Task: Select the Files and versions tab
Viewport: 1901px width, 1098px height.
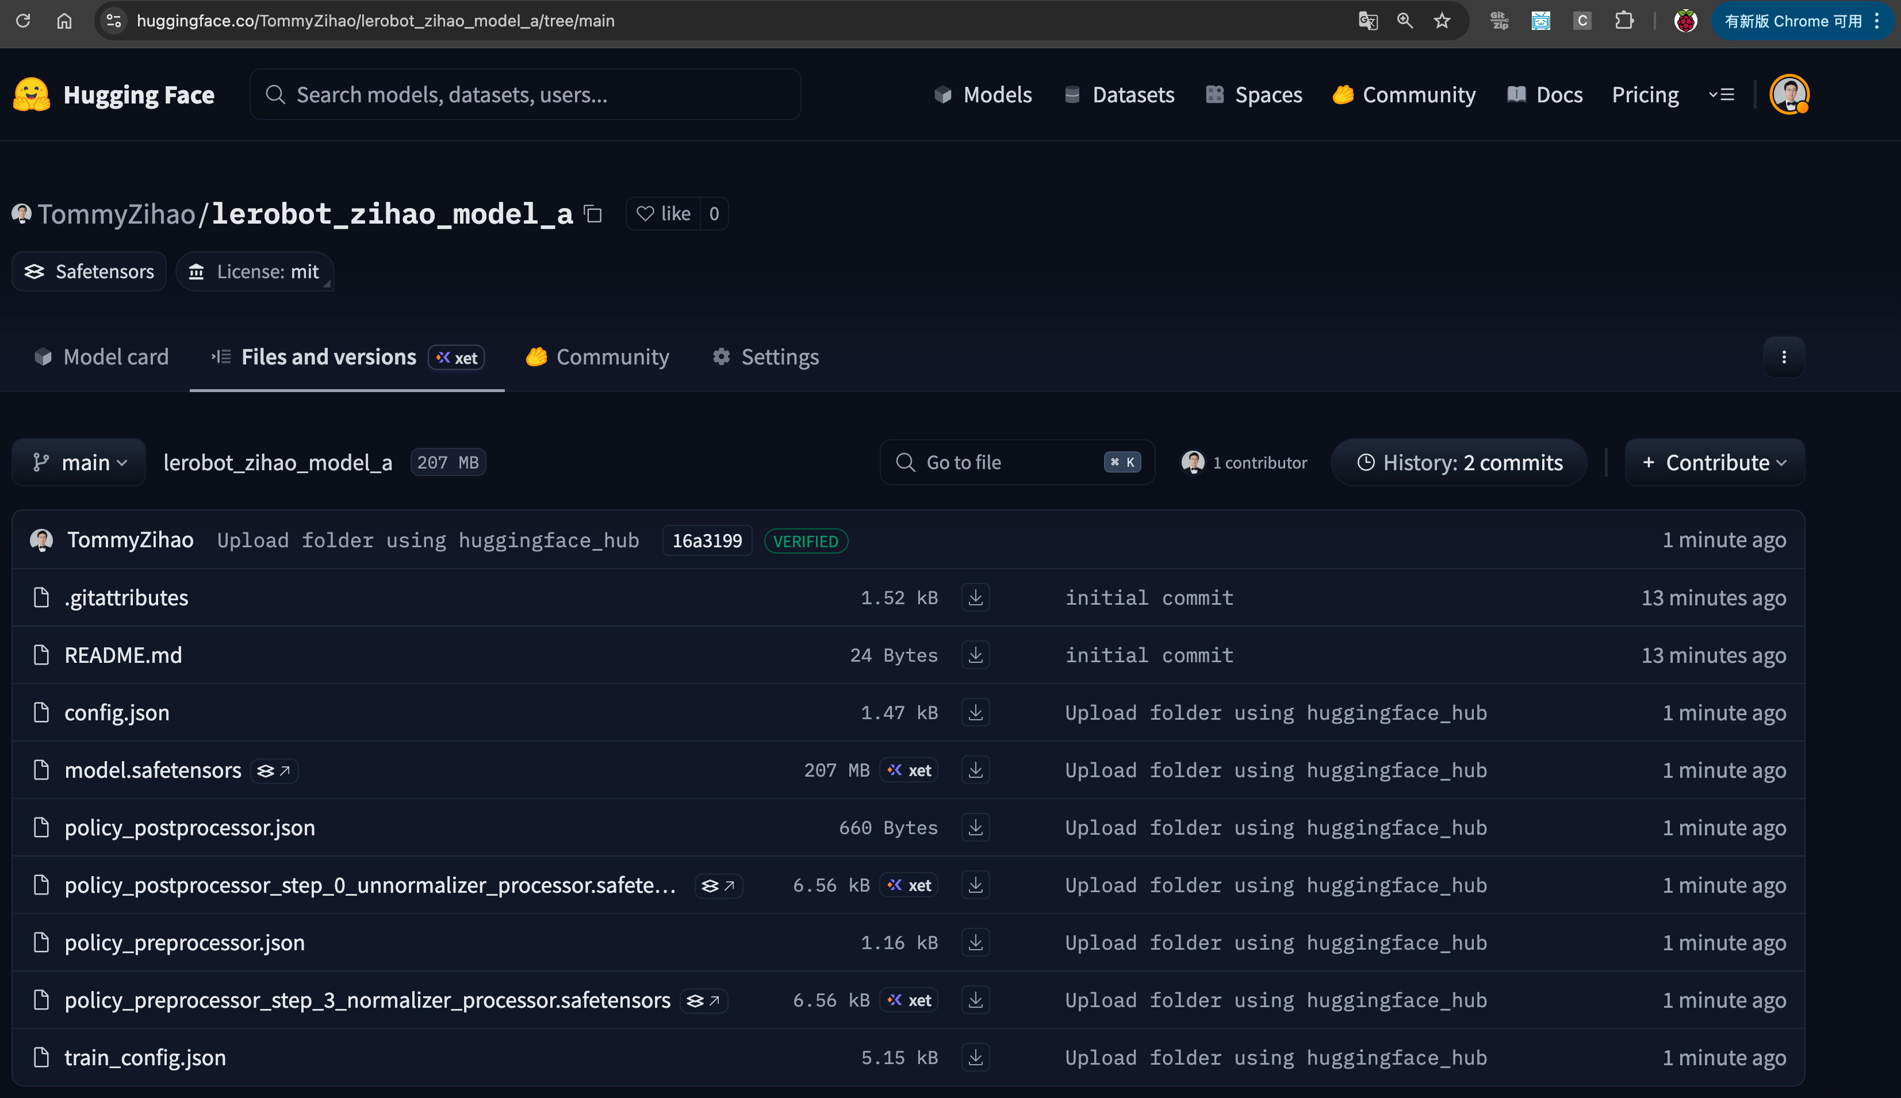Action: pos(347,356)
